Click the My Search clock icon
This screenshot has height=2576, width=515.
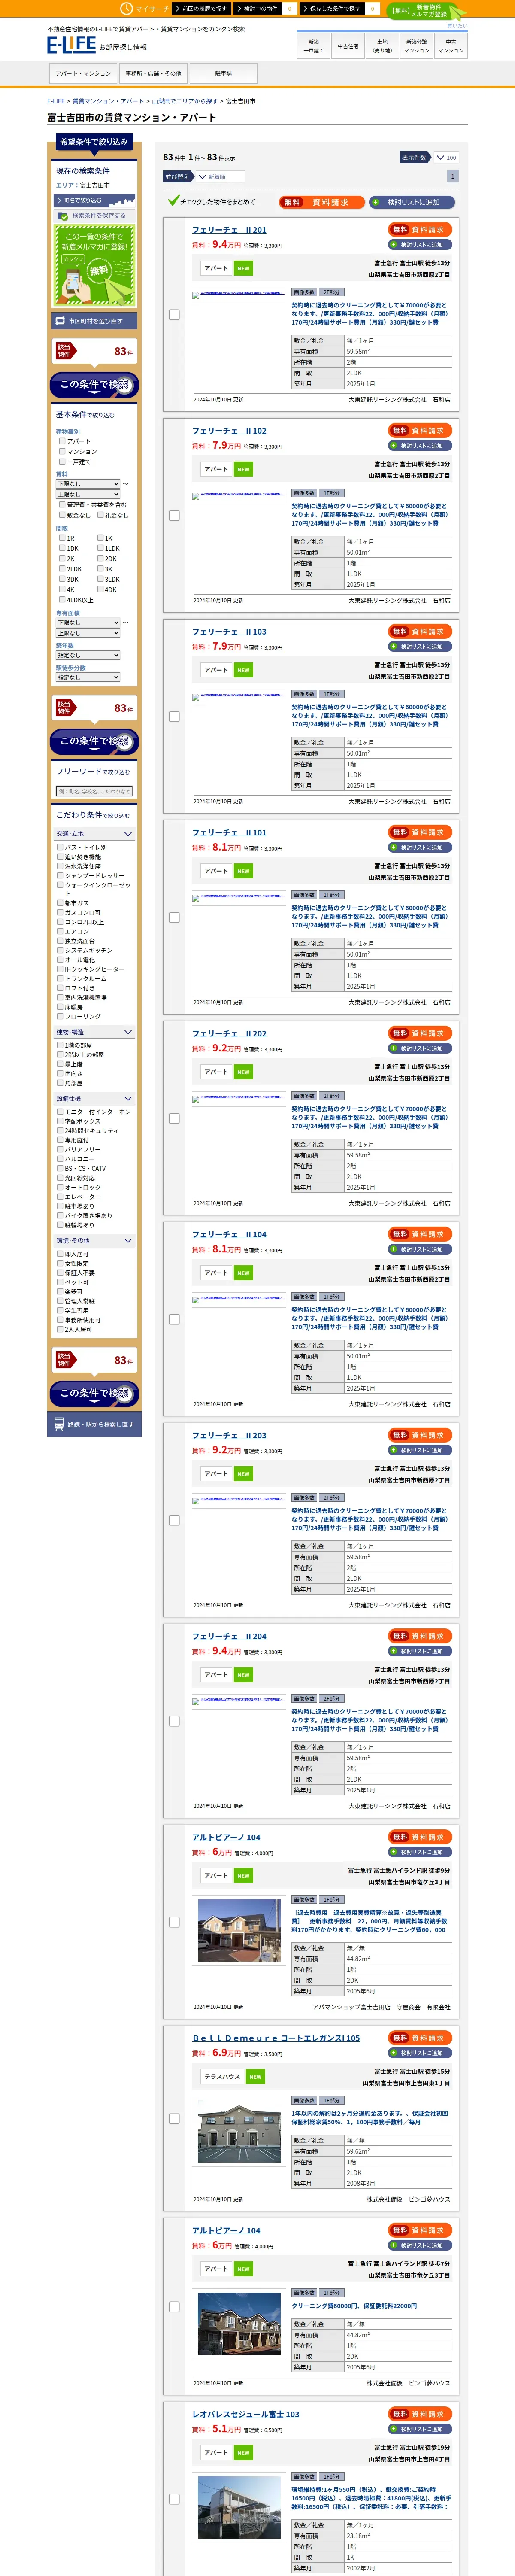[x=127, y=8]
